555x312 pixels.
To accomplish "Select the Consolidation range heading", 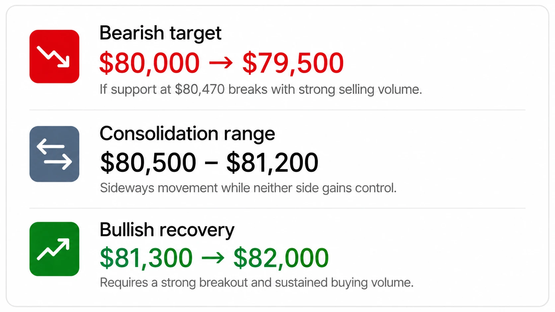I will click(187, 134).
